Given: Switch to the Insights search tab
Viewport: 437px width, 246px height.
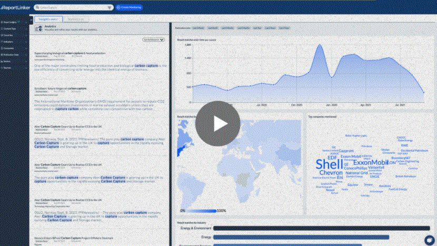Looking at the screenshot, I should [49, 19].
